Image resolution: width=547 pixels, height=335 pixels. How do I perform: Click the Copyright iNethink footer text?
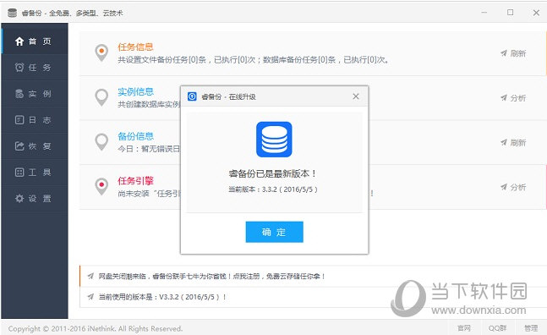[x=96, y=329]
